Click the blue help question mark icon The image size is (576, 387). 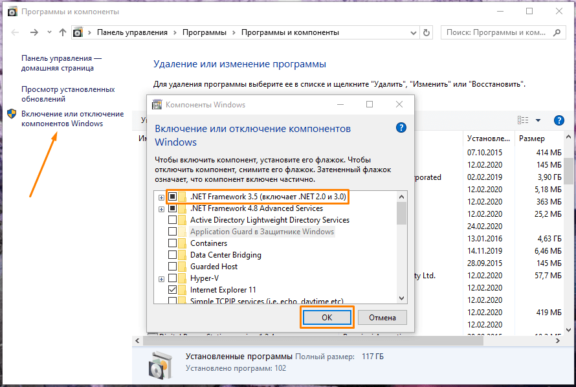coord(401,128)
